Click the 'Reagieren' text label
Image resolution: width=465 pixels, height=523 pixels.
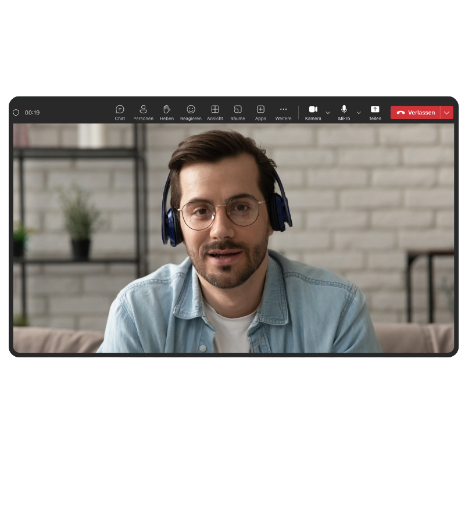191,119
